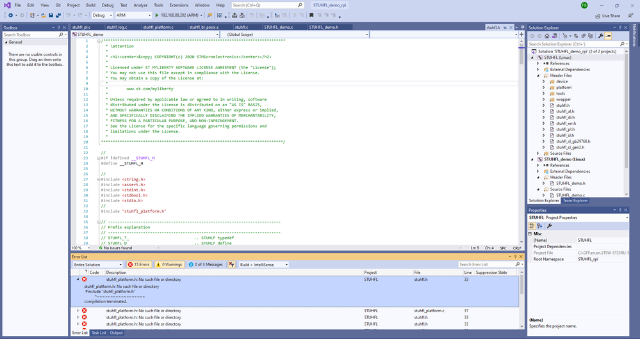
Task: Toggle the 0 of 3 Messages filter
Action: pyautogui.click(x=206, y=264)
